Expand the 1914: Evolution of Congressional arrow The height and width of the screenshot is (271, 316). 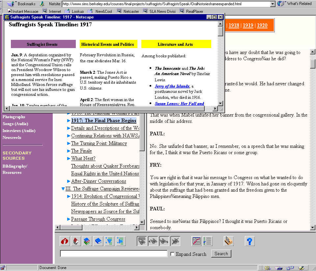point(69,196)
